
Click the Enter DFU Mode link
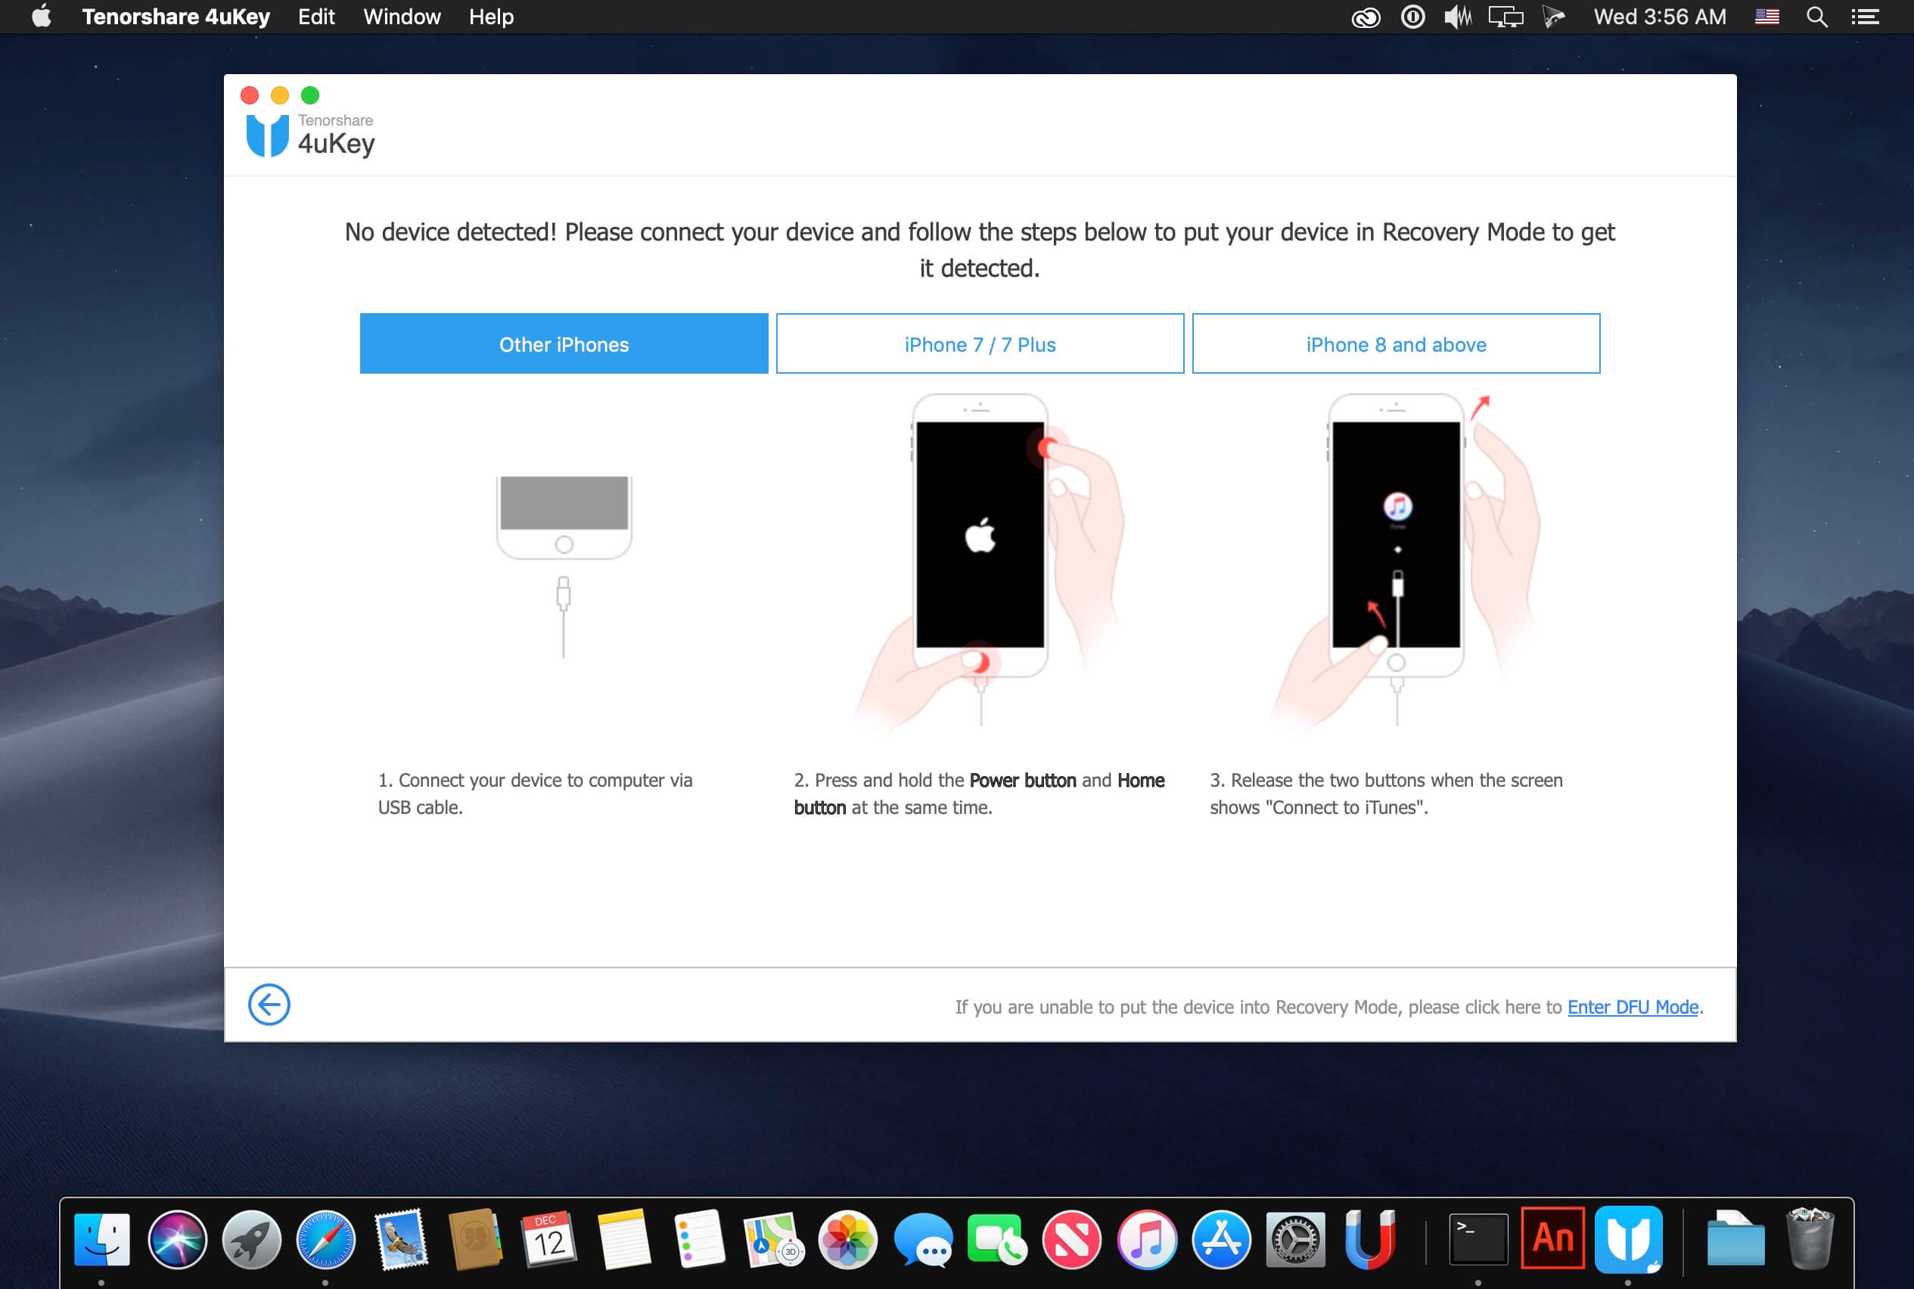click(x=1632, y=1007)
